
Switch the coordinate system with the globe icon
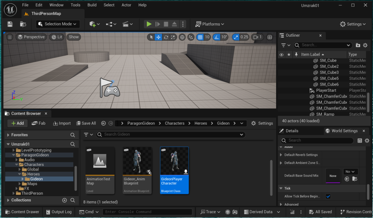182,37
